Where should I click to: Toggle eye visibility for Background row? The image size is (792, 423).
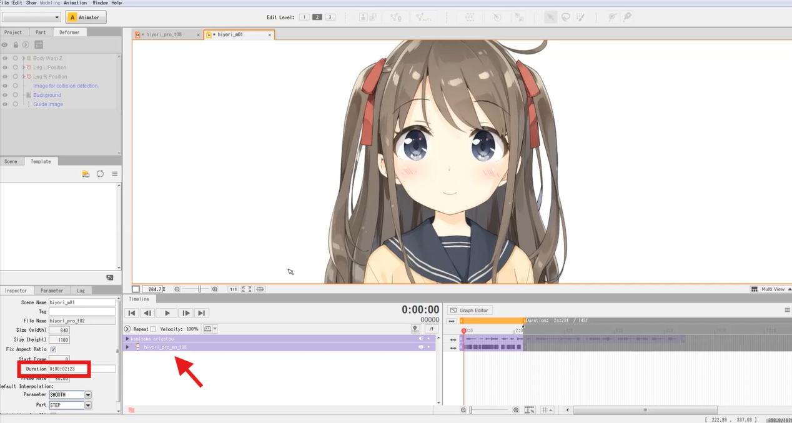pos(5,95)
